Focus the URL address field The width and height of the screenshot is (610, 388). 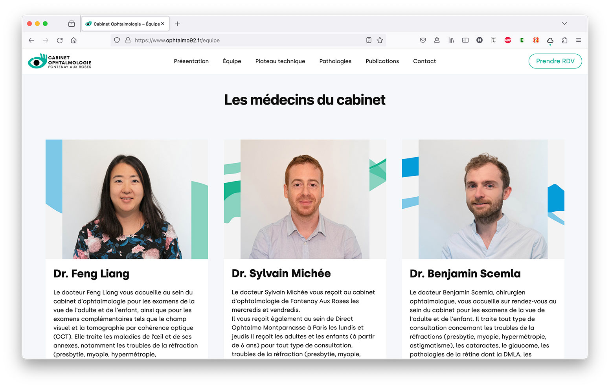click(248, 40)
